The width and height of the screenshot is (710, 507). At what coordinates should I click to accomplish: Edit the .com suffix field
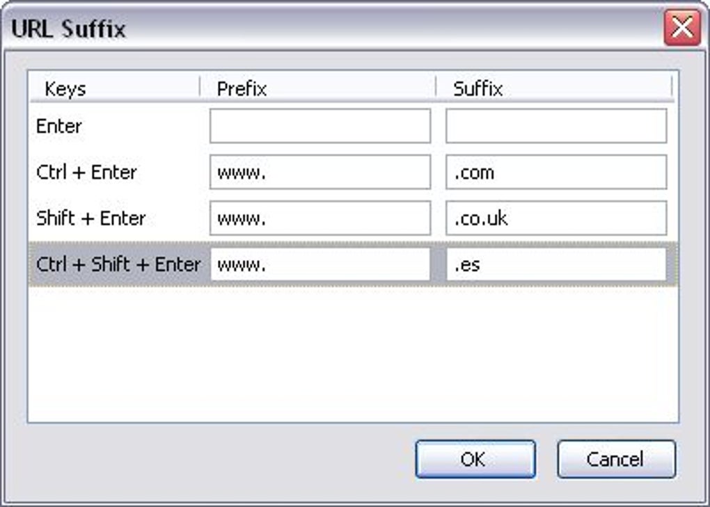point(555,172)
